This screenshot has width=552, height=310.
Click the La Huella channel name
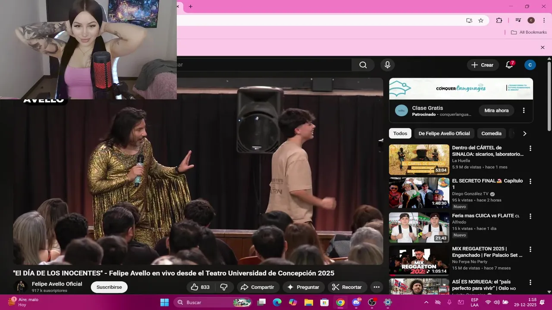[x=461, y=161]
